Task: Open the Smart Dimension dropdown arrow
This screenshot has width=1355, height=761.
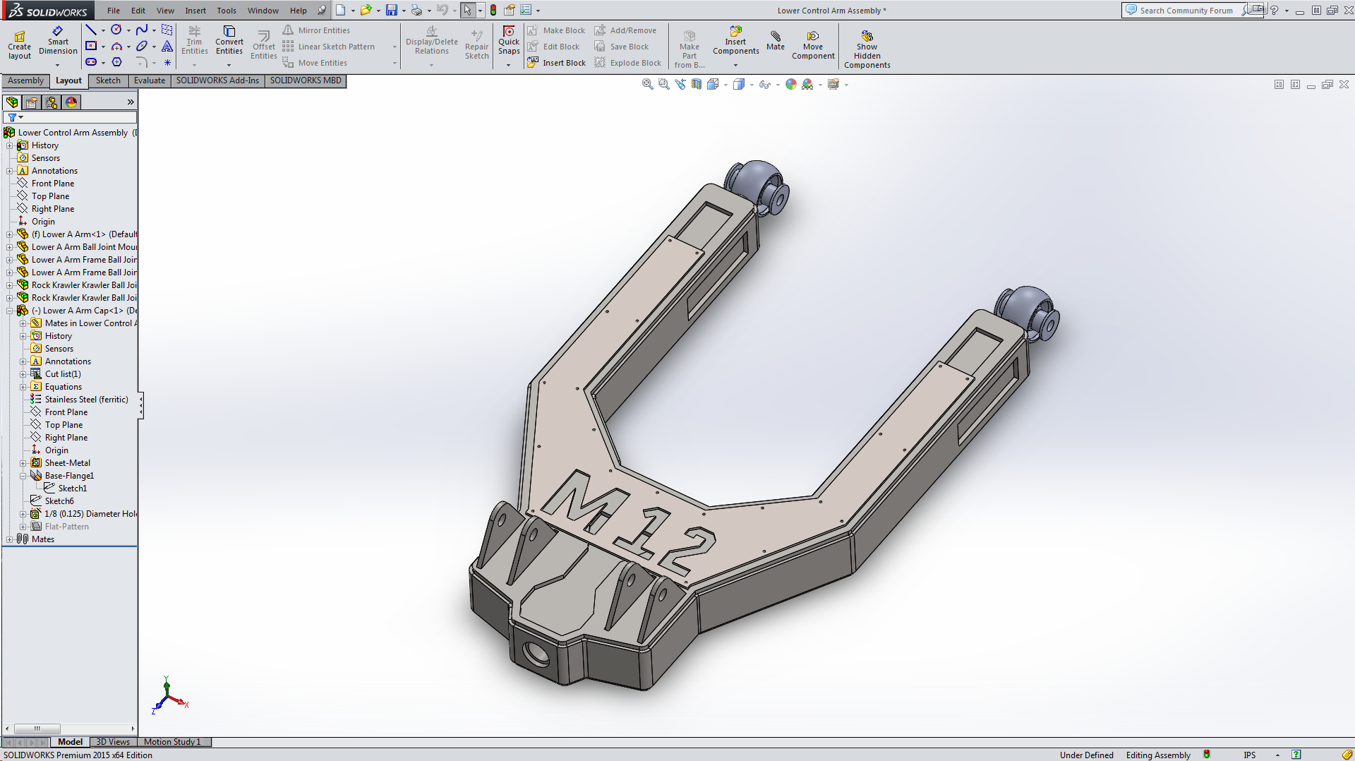Action: [x=58, y=65]
